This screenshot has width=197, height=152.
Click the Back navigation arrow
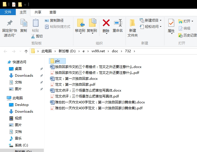6,51
